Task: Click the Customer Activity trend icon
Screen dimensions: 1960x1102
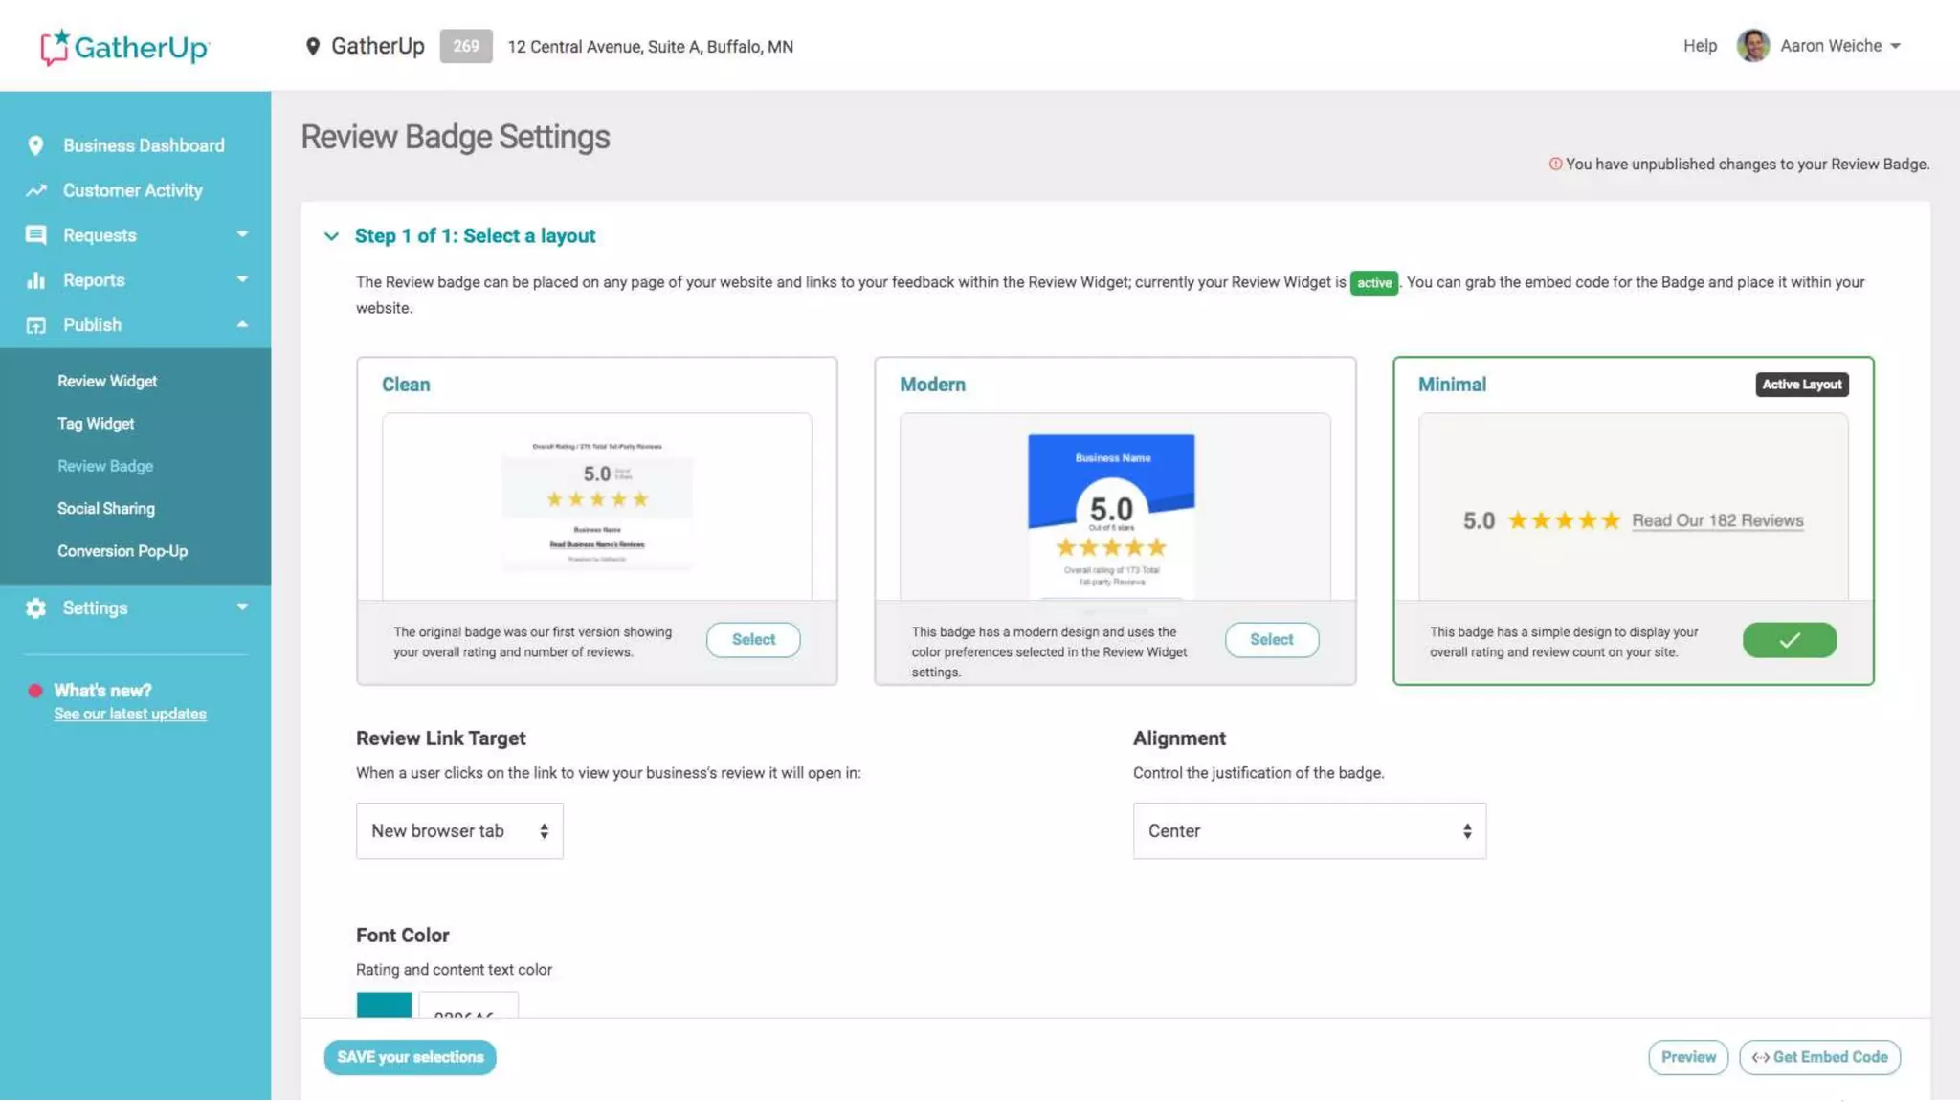Action: (x=36, y=190)
